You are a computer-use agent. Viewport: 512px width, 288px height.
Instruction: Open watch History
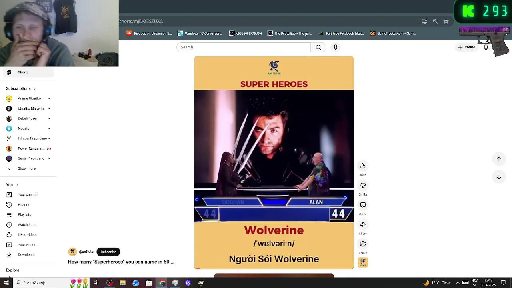(28, 205)
